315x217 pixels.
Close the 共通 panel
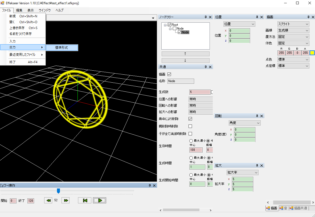point(210,66)
